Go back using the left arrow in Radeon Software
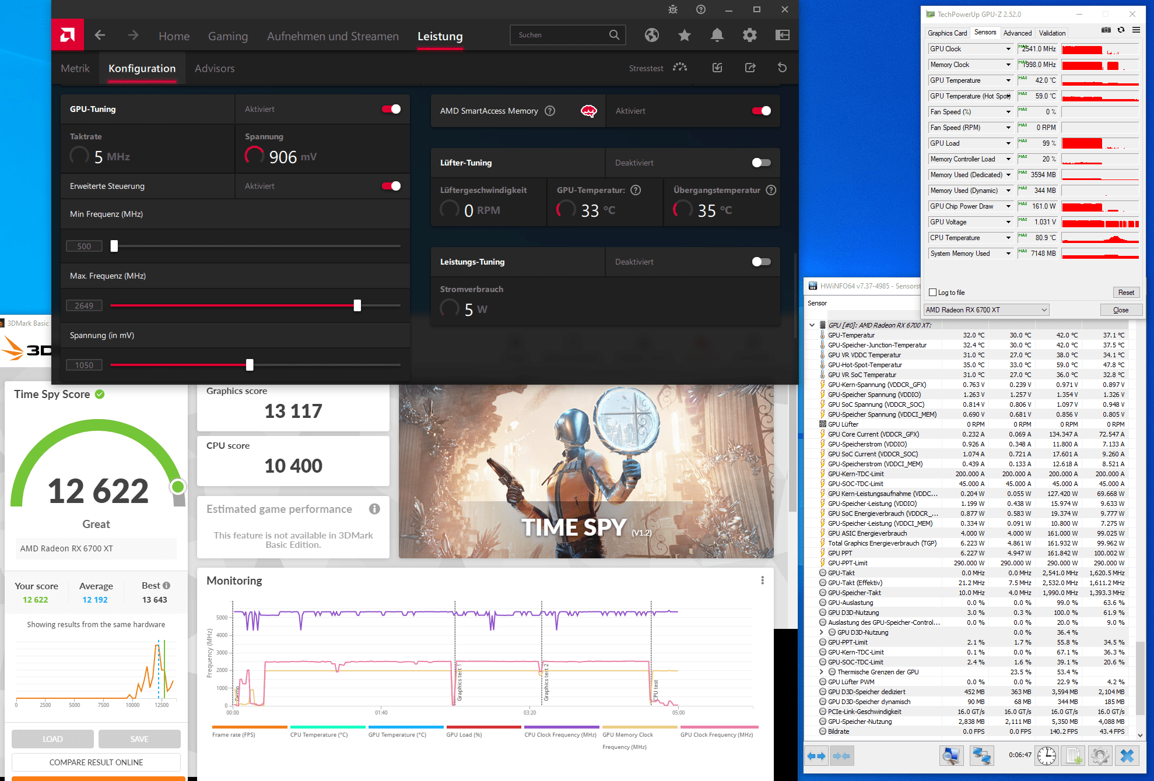1154x781 pixels. pyautogui.click(x=100, y=35)
